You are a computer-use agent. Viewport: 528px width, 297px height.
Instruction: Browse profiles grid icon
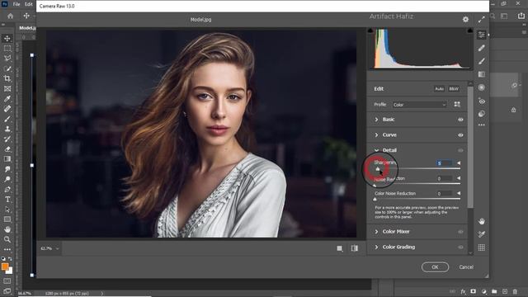tap(457, 105)
